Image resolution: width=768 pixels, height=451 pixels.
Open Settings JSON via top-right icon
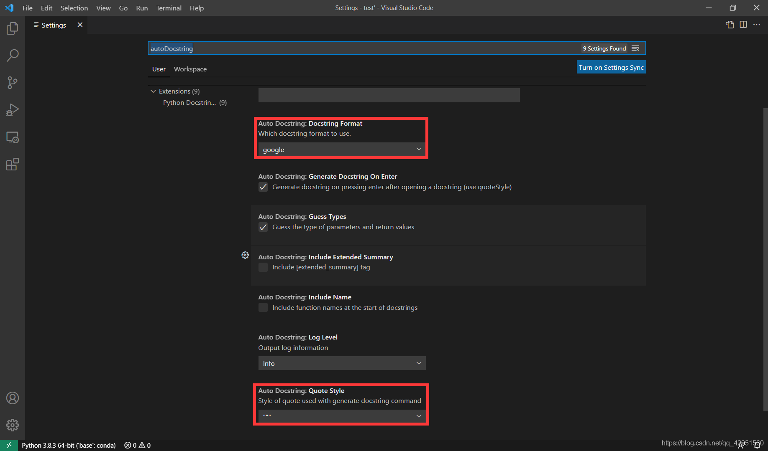click(x=730, y=25)
